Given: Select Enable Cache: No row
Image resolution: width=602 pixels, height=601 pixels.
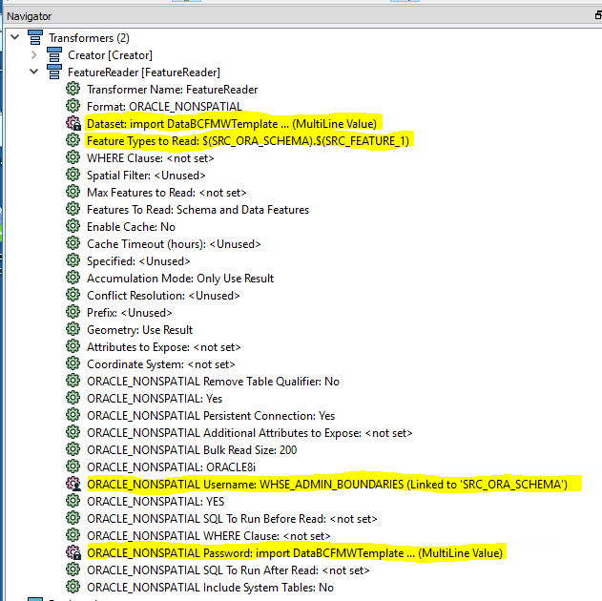Looking at the screenshot, I should tap(132, 227).
